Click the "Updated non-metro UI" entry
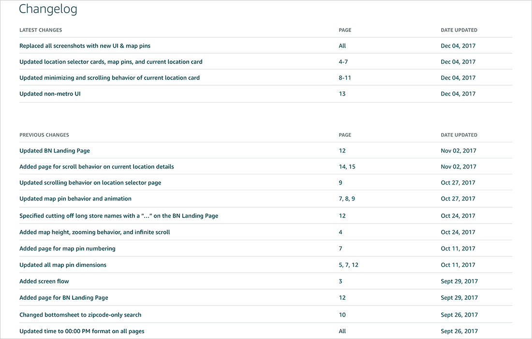Viewport: 532px width, 339px height. click(x=50, y=94)
